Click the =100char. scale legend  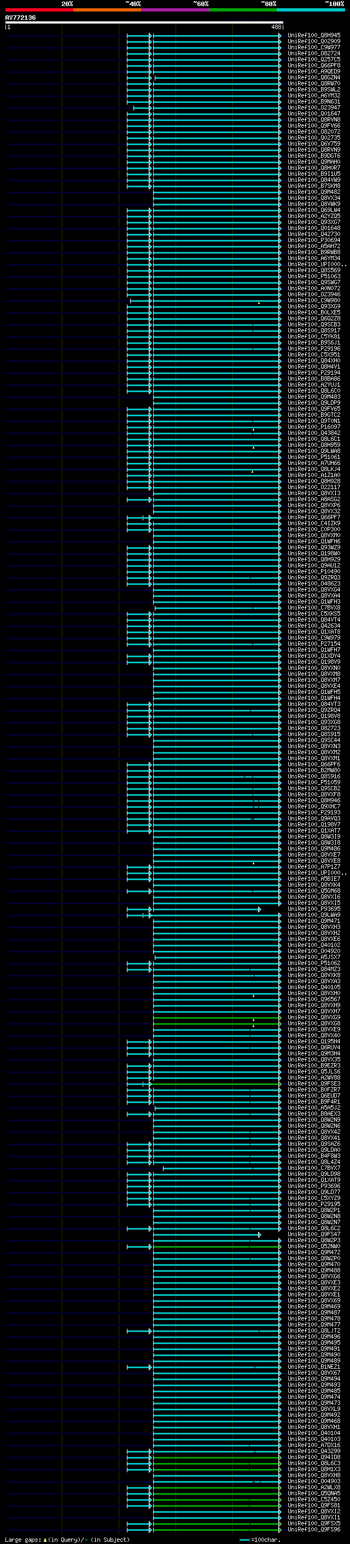click(x=260, y=1539)
